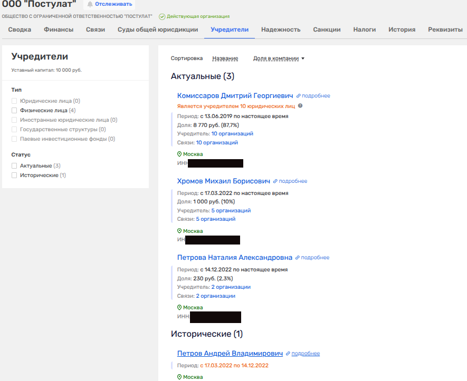
Task: Click the link icon beside Хромов Михаил Борисович
Action: [275, 181]
